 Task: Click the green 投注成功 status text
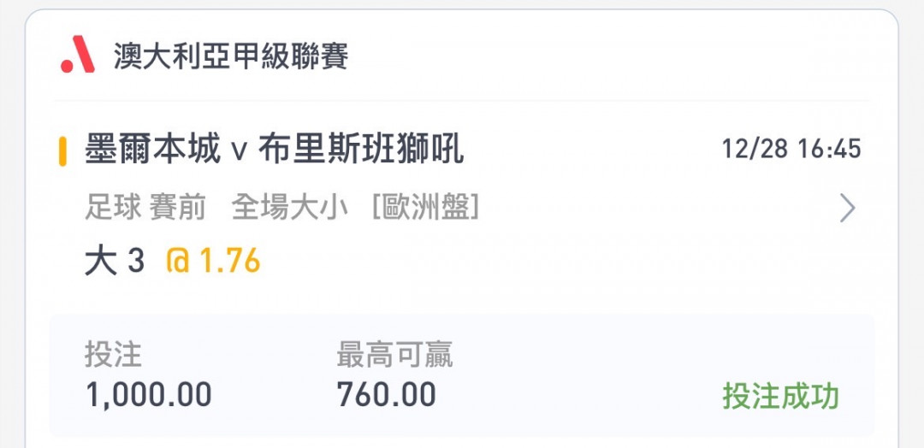781,396
